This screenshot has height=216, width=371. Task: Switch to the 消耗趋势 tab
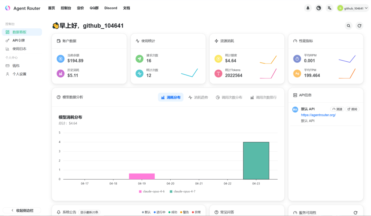[x=198, y=97]
